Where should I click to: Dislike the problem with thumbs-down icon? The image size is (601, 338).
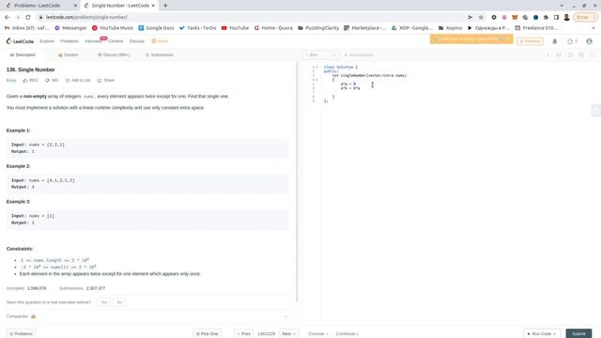click(48, 80)
